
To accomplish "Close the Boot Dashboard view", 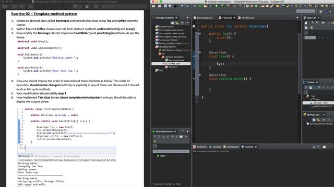I will 175,131.
